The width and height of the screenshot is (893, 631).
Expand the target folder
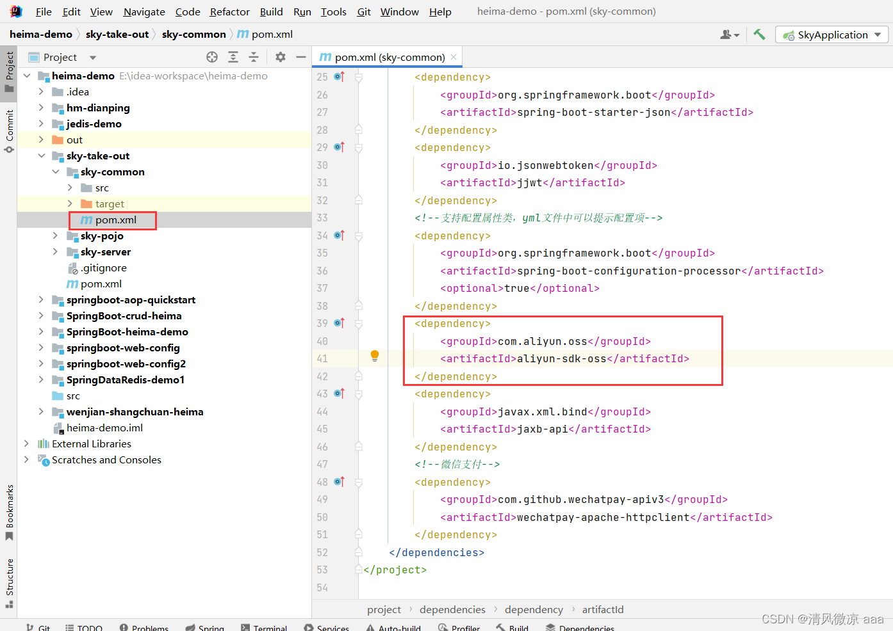pyautogui.click(x=70, y=204)
